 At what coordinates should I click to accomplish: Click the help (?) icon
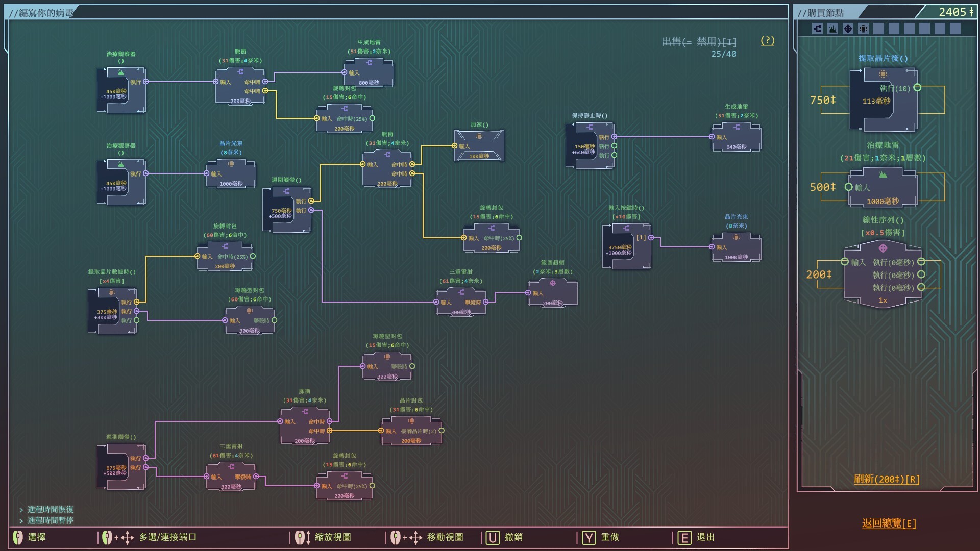(767, 41)
